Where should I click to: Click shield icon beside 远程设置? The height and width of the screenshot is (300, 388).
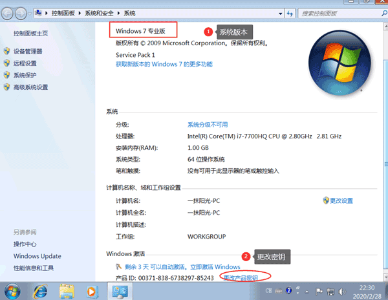[x=7, y=63]
